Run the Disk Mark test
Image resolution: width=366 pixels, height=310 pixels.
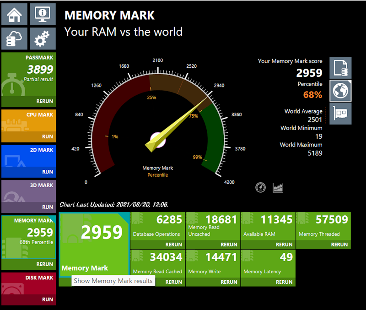[48, 299]
